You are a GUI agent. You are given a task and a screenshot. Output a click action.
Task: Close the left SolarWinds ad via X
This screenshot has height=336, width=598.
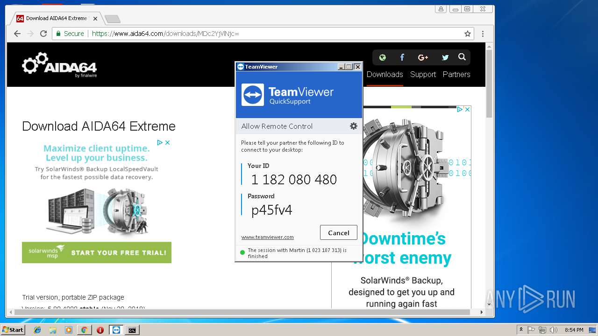pyautogui.click(x=168, y=142)
